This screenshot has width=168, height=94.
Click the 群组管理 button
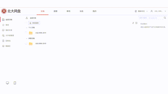[34, 23]
